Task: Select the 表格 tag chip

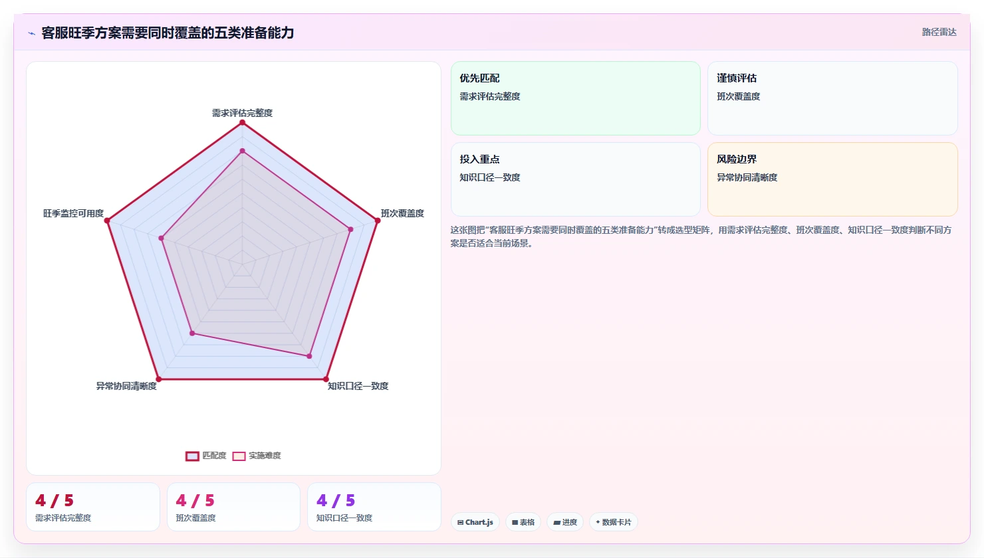Action: click(x=523, y=522)
